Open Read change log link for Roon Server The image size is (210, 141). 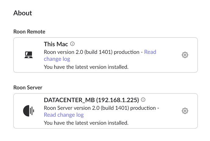point(64,115)
